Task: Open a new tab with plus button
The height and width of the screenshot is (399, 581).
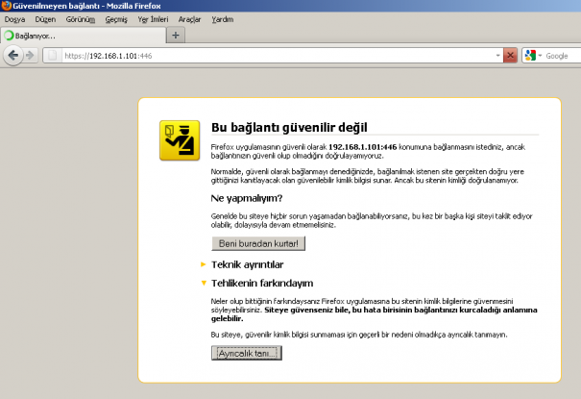Action: (x=176, y=36)
